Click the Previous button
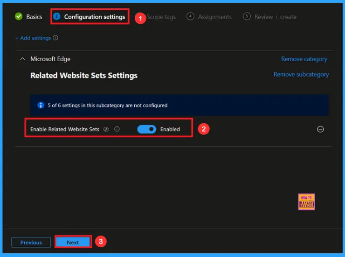This screenshot has width=345, height=257. click(31, 242)
